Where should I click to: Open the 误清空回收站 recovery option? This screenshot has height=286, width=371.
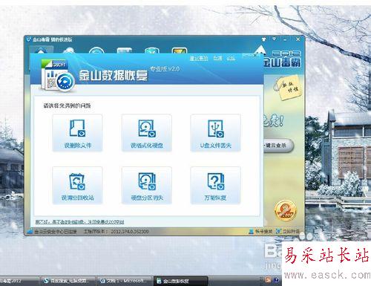click(x=77, y=186)
